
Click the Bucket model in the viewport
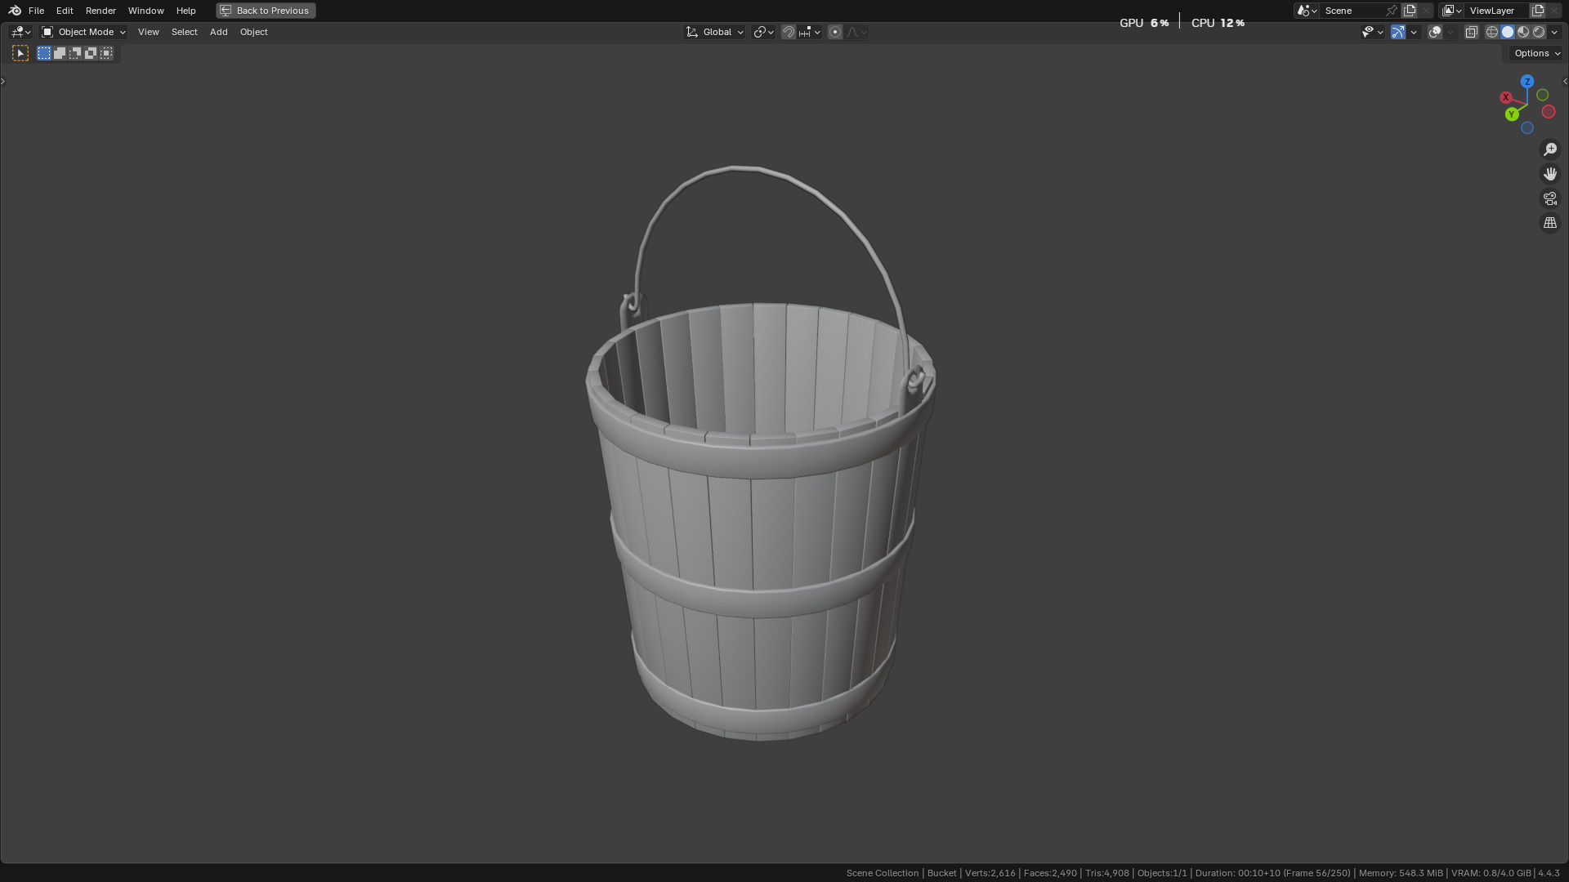click(x=760, y=523)
